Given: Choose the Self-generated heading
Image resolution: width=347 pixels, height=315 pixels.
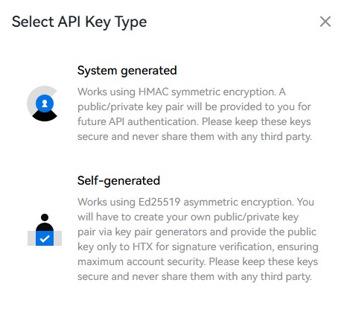Looking at the screenshot, I should [x=118, y=181].
